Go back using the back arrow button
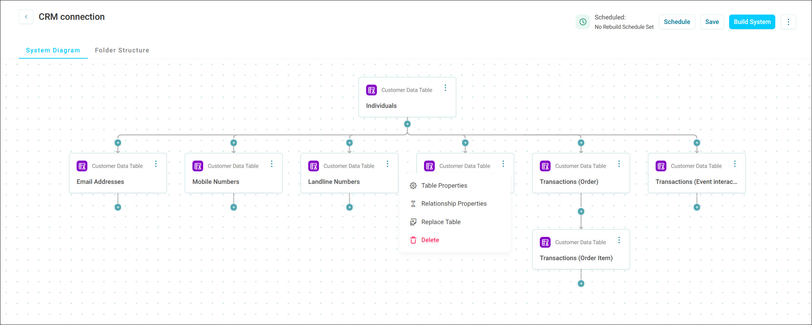 (x=26, y=17)
